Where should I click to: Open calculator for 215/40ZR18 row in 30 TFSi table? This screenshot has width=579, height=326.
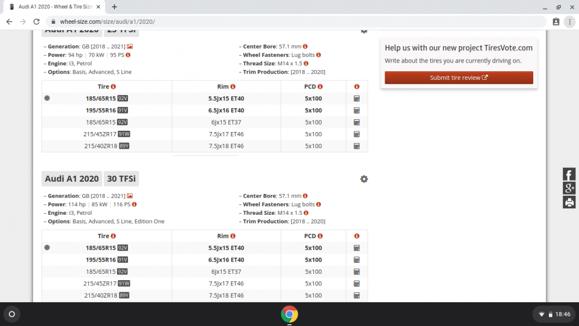(x=356, y=295)
